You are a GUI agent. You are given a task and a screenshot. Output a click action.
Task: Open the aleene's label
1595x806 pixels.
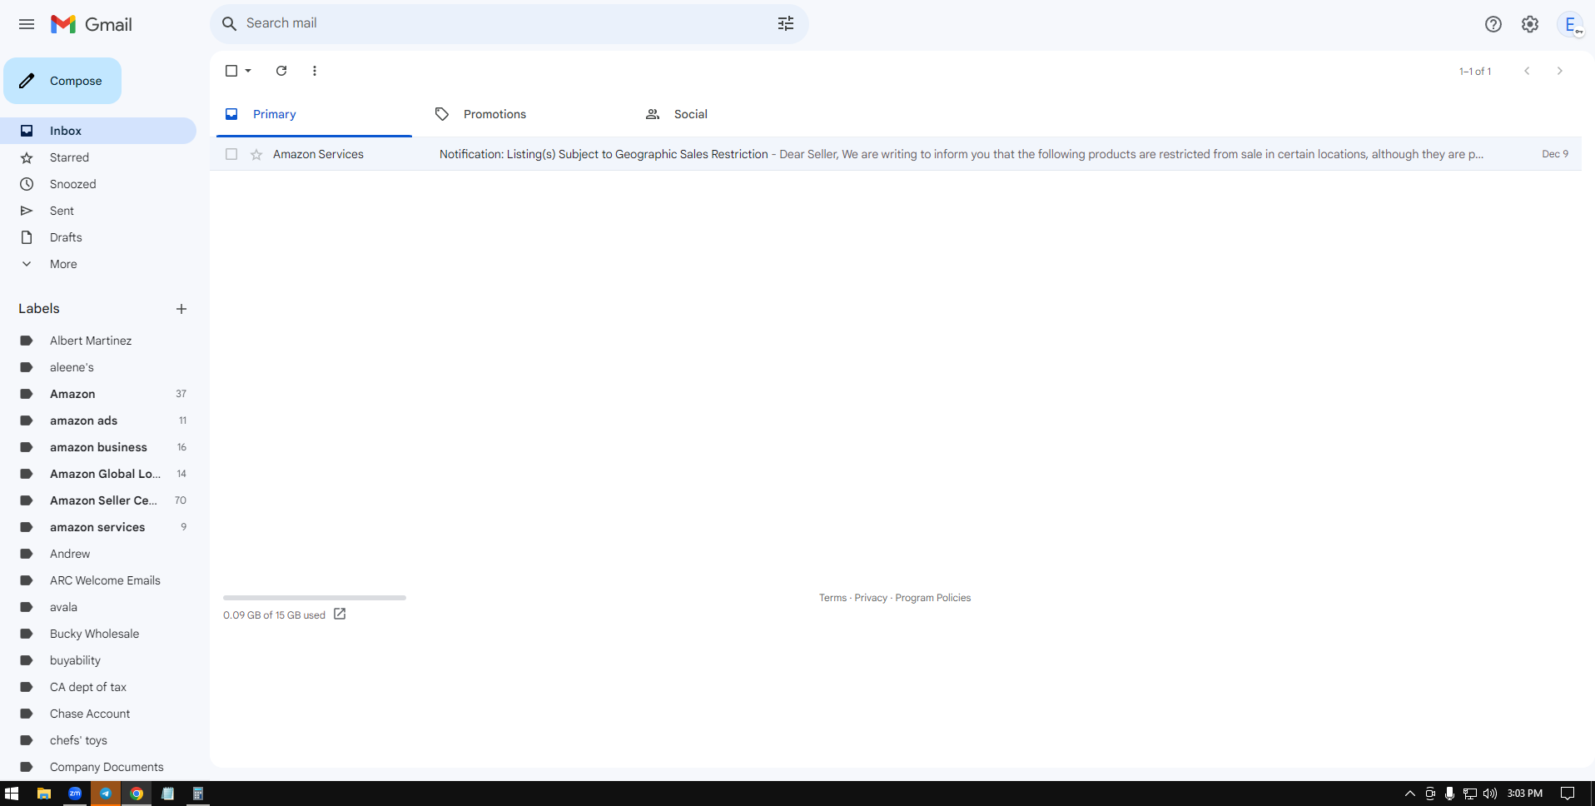pos(98,367)
